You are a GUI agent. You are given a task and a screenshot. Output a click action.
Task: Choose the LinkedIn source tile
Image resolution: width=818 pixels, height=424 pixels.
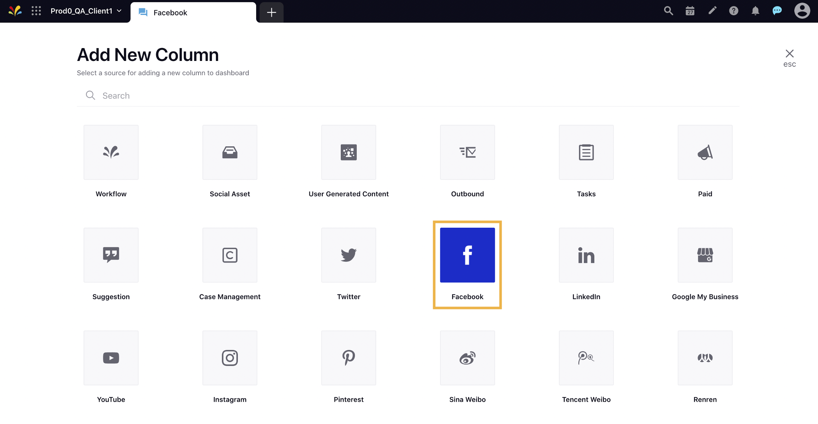[586, 255]
